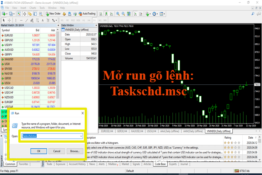Switch to D1 timeframe
262x175 pixels.
pos(94,21)
